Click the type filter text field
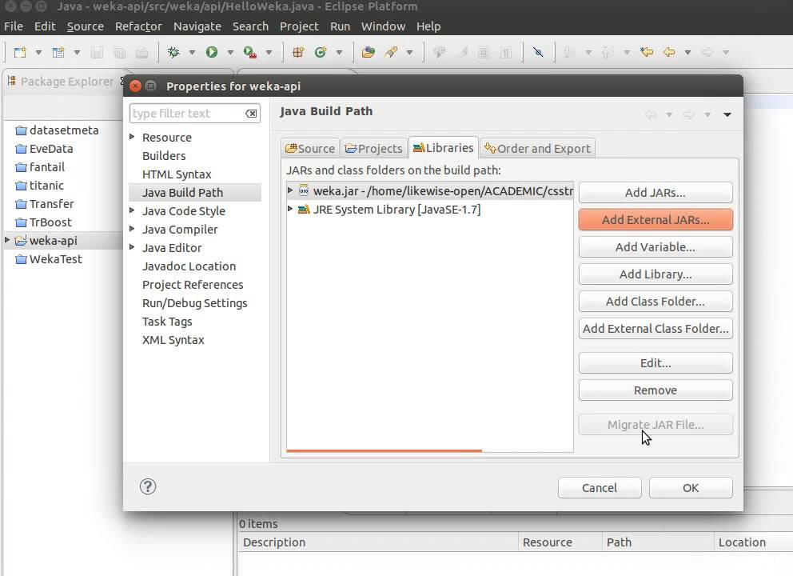The height and width of the screenshot is (576, 793). tap(195, 114)
